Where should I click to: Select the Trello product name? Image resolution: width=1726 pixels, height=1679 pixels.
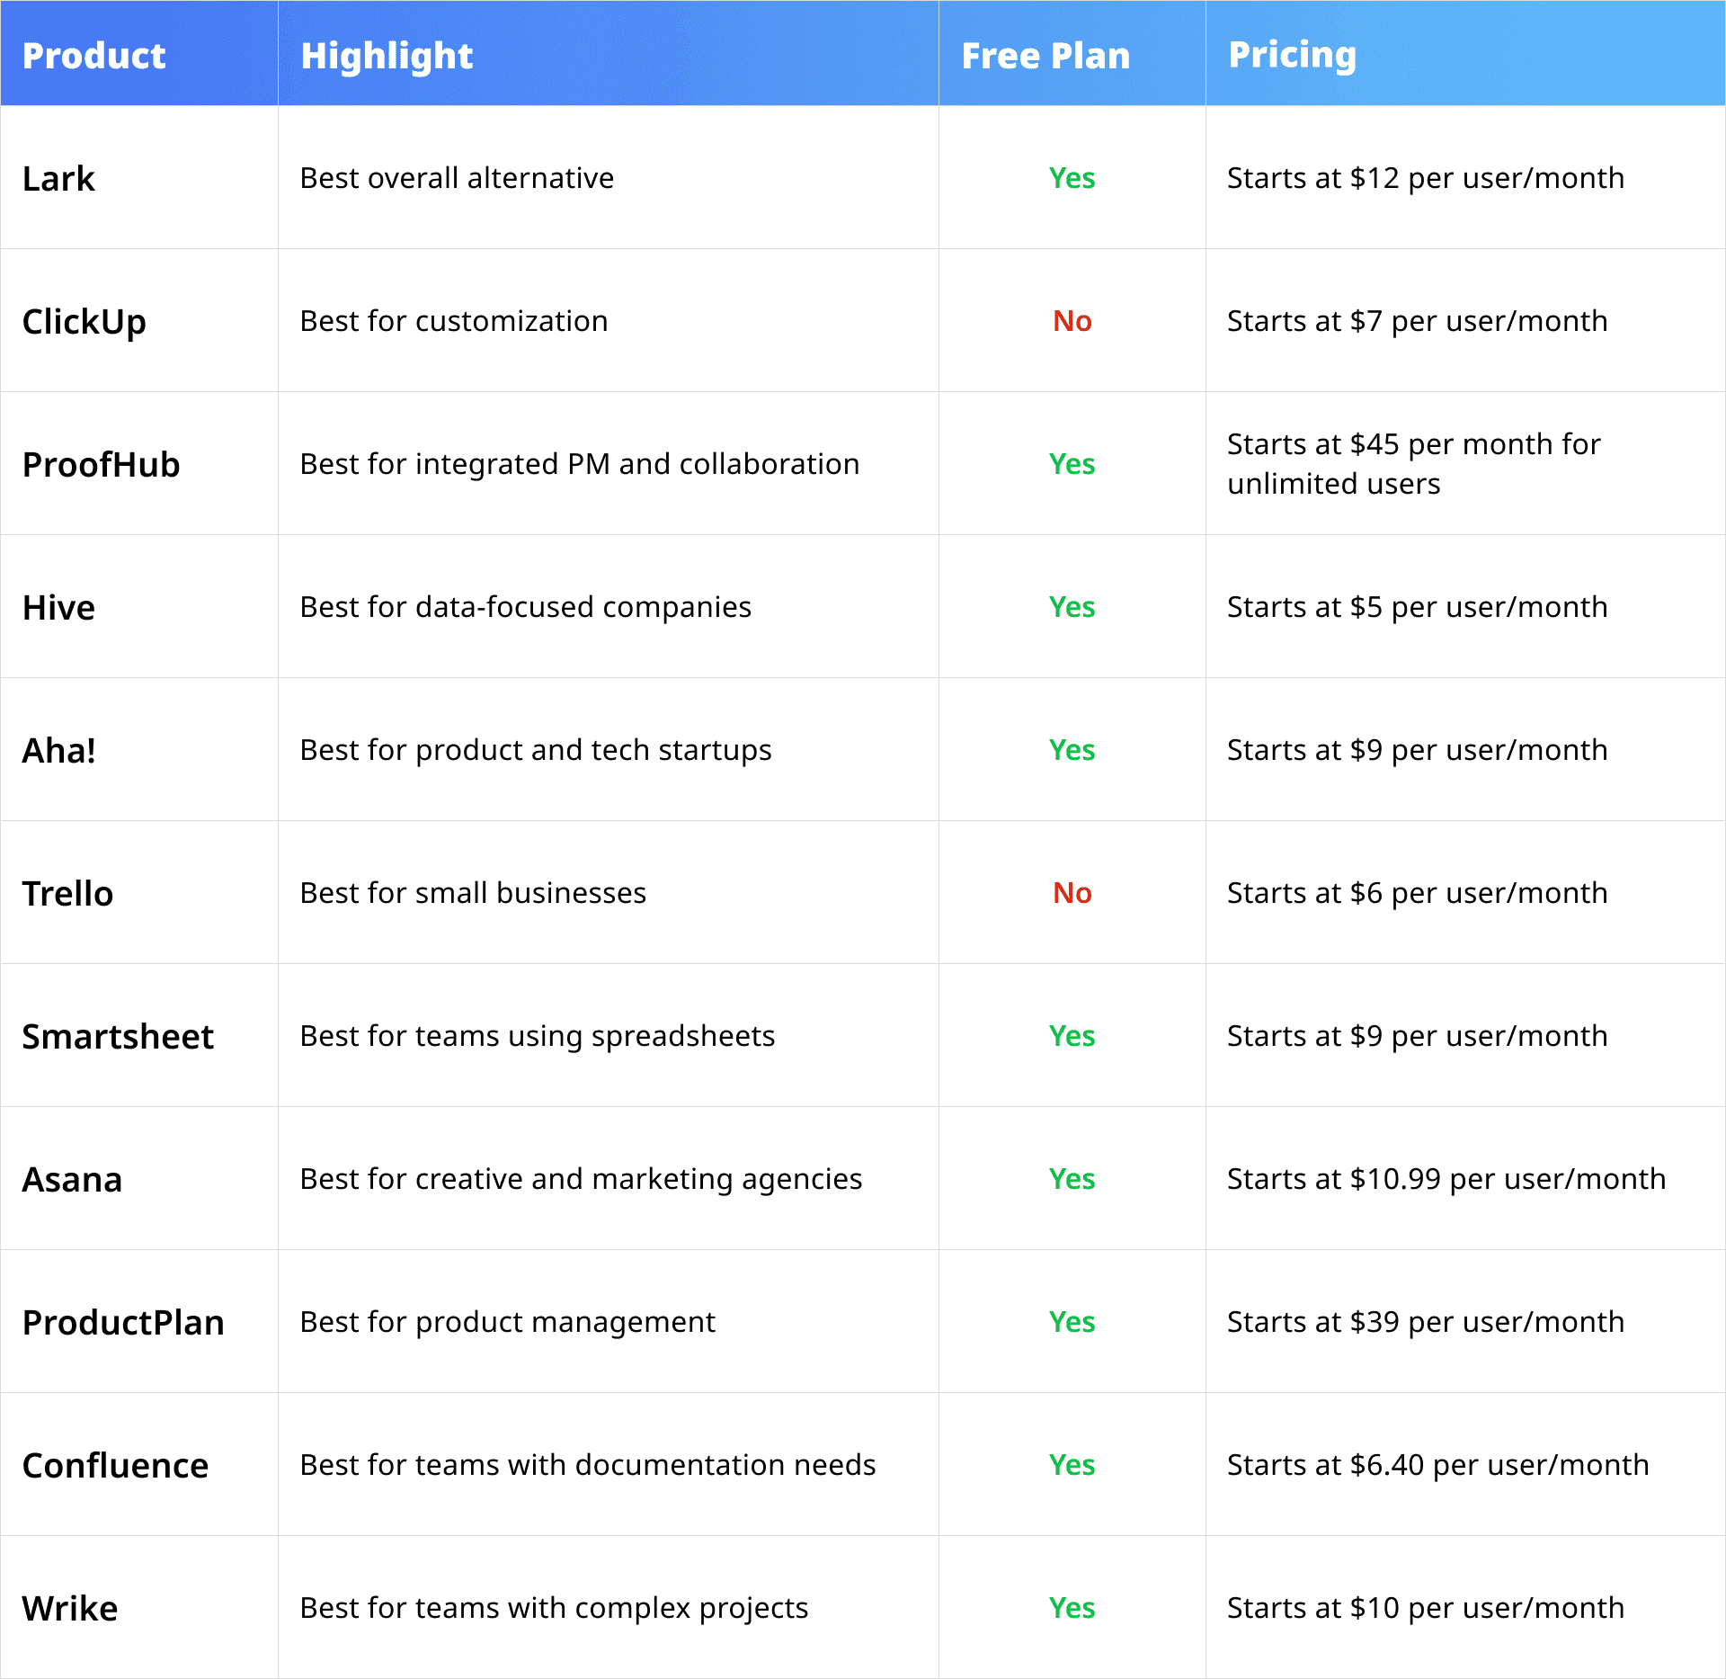tap(67, 893)
